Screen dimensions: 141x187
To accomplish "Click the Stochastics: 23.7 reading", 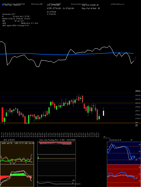I will pyautogui.click(x=9, y=14).
